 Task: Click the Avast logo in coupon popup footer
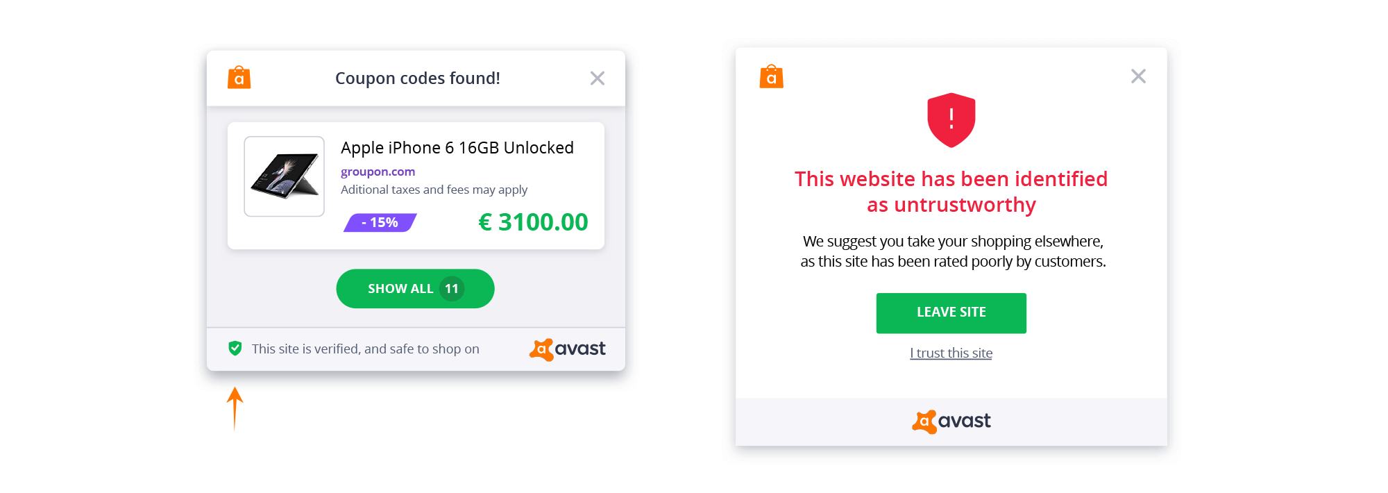[568, 349]
